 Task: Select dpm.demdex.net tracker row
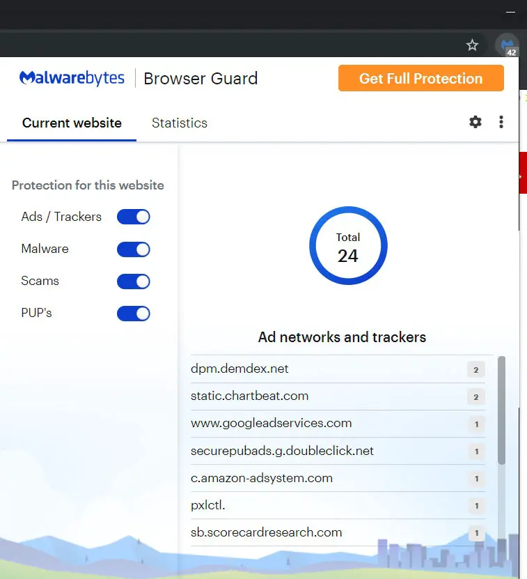click(x=338, y=369)
